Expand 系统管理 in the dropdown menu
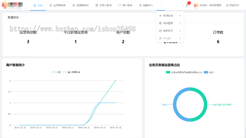Screen dimensions: 246x138 pos(170,23)
